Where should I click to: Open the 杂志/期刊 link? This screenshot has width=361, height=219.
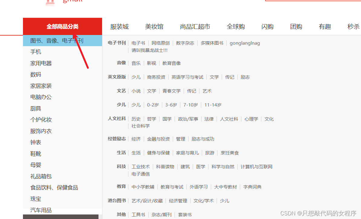tap(162, 215)
